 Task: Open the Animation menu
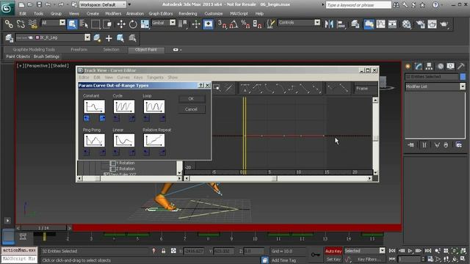tap(135, 13)
